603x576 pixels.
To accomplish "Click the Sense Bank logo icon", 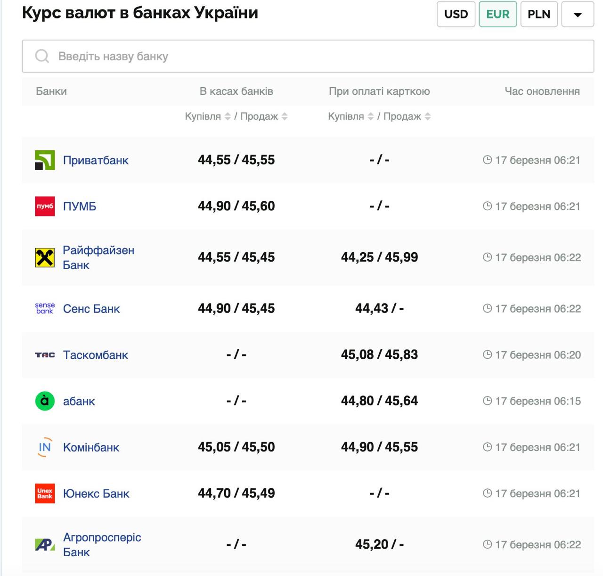I will click(x=45, y=309).
